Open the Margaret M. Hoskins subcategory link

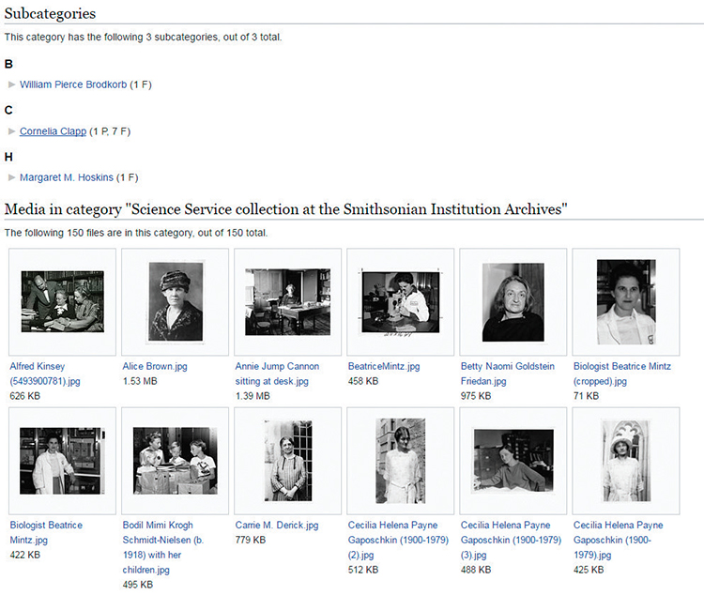pos(67,177)
